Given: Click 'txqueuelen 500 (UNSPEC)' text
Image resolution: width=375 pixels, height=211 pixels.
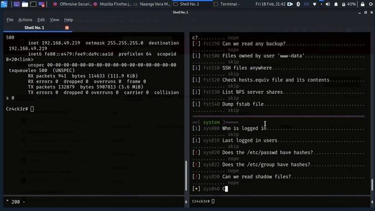Looking at the screenshot, I should pyautogui.click(x=42, y=70).
